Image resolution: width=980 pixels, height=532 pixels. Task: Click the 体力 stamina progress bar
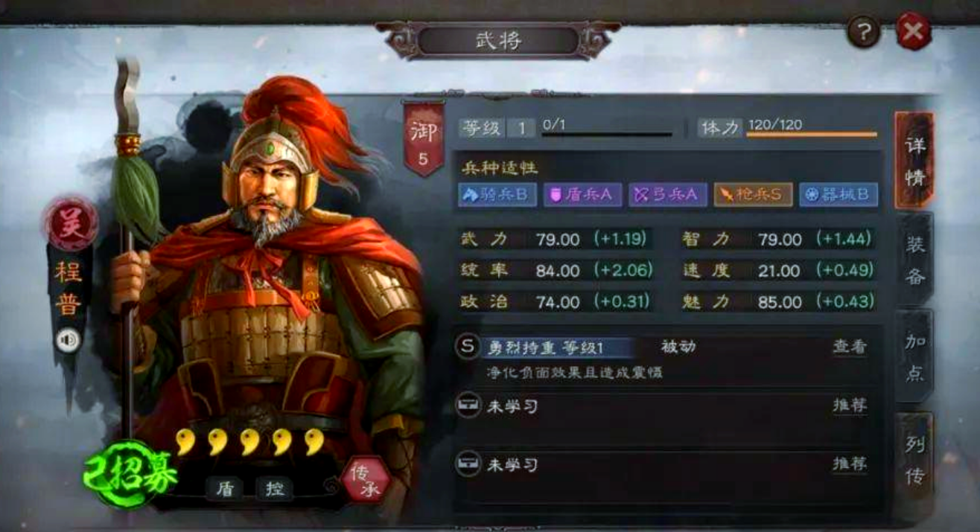(812, 135)
